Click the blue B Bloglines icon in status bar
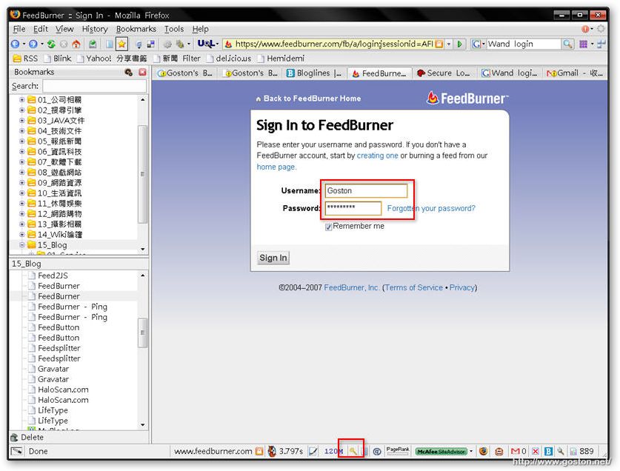The image size is (620, 471). 548,451
